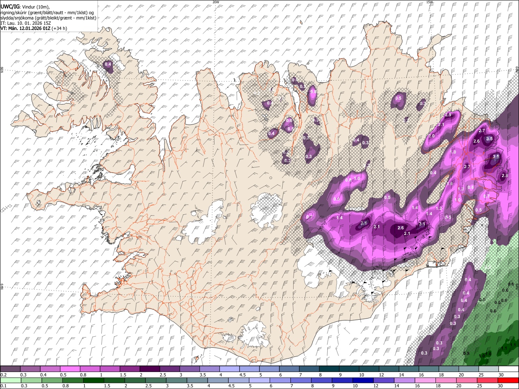Screen dimensions: 519x389
Task: Click the '0.2' legend label
Action: pyautogui.click(x=4, y=375)
